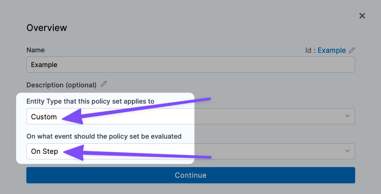Click the On what event should the policy set be evaluated label

pos(104,136)
